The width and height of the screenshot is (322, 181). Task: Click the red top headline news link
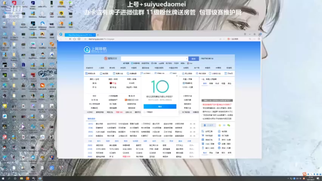point(217,105)
